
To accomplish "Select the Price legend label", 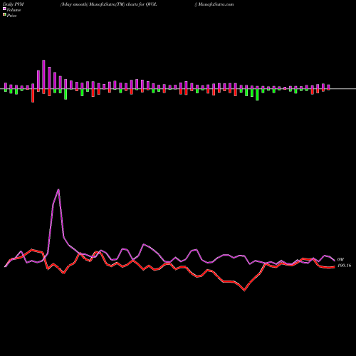I will (11, 16).
